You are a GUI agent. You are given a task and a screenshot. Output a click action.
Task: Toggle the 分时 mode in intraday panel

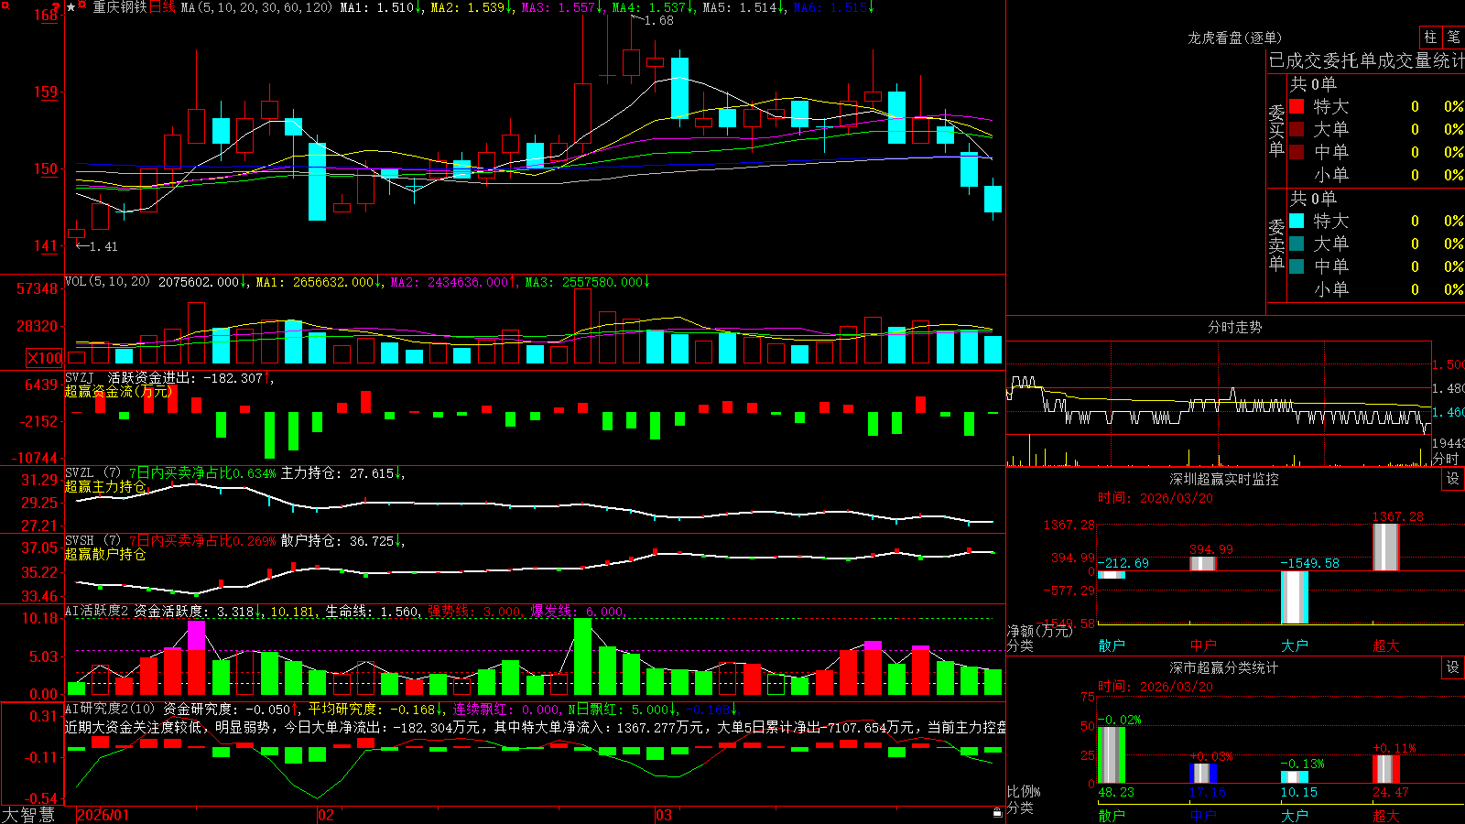point(1446,459)
